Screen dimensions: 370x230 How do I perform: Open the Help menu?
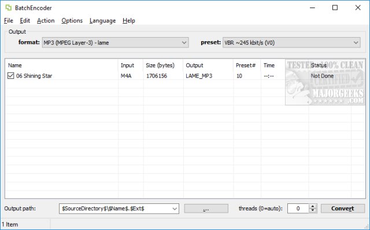129,21
